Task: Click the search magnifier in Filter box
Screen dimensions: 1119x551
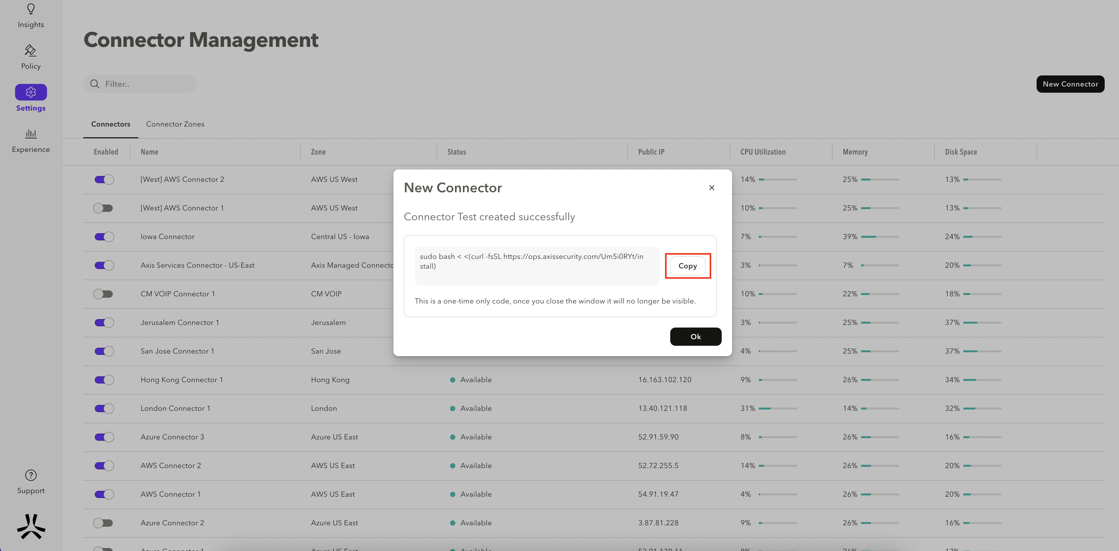Action: point(95,84)
